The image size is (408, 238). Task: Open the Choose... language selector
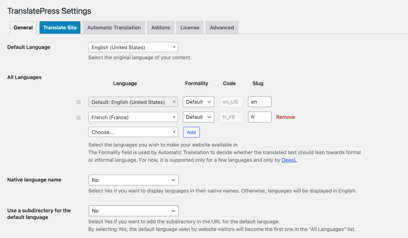coord(133,132)
